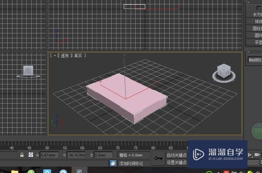
Task: Click the 长方体 box primitive button
Action: click(254, 15)
